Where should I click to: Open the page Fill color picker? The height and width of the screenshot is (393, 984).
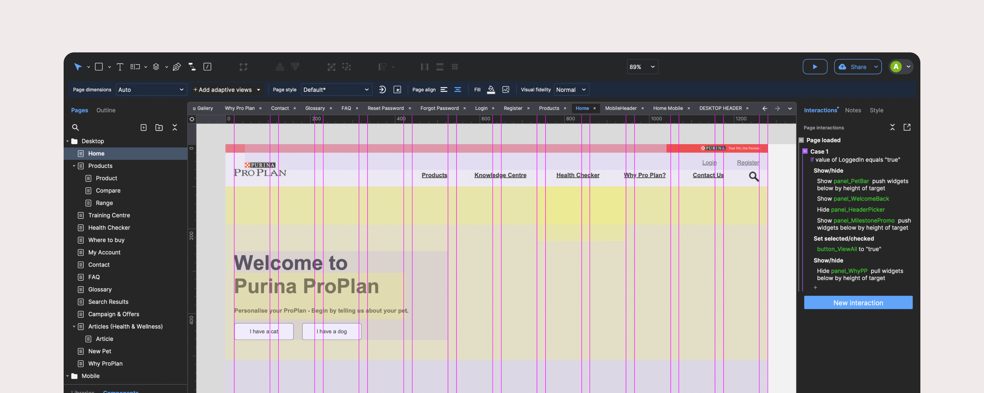click(491, 90)
